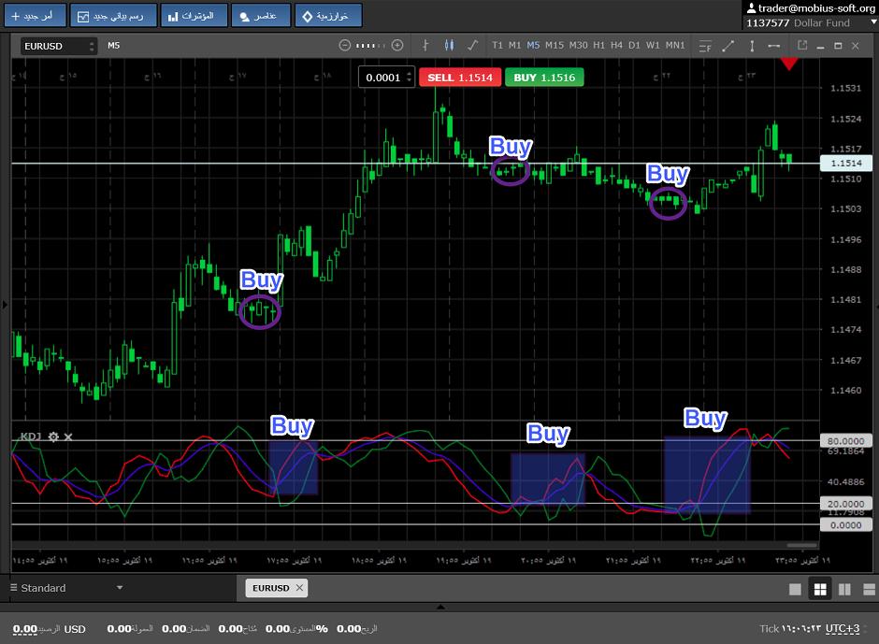Open the Dollar Fund account dropdown arrow
Screen dimensions: 879x644
[873, 22]
